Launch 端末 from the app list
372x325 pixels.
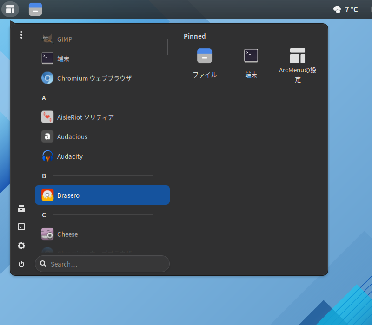102,58
